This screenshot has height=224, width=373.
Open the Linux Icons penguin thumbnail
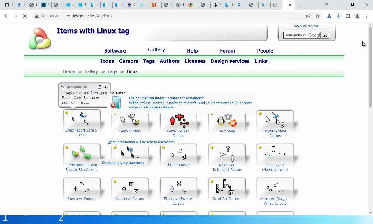point(227,120)
